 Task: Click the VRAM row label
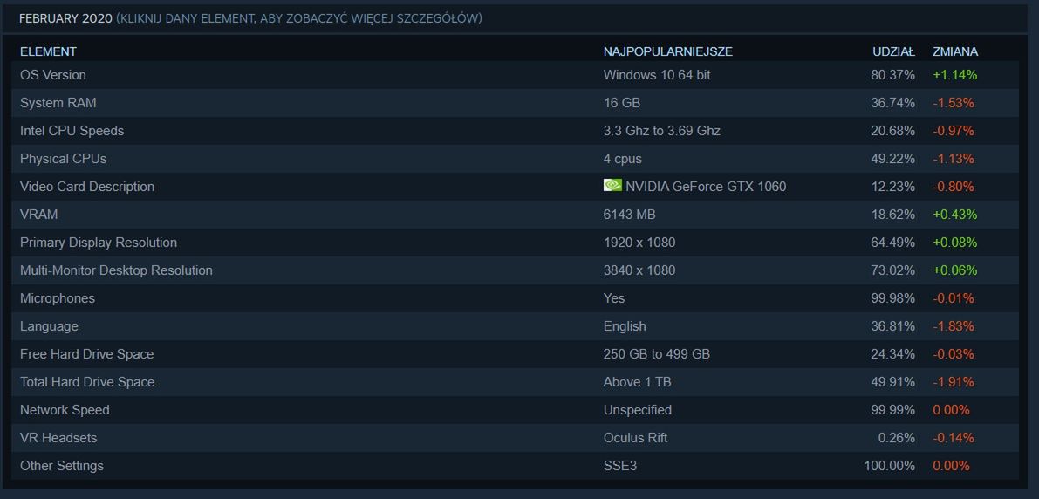tap(39, 215)
